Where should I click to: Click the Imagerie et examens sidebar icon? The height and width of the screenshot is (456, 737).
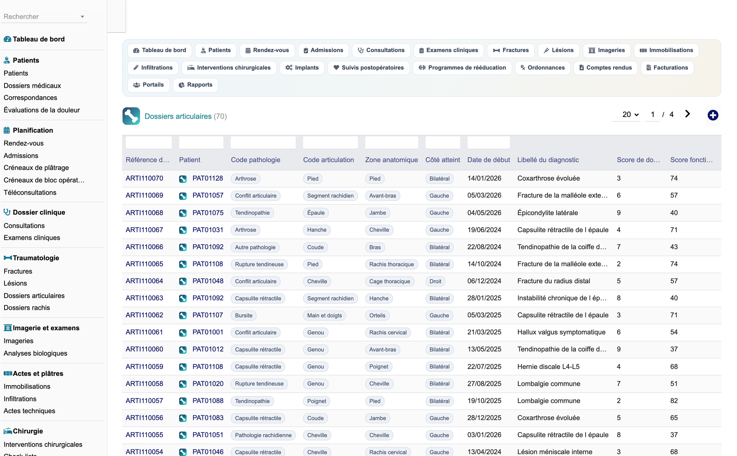coord(8,328)
